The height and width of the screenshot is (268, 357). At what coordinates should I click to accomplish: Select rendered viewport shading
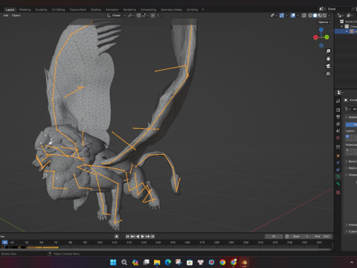pos(324,16)
